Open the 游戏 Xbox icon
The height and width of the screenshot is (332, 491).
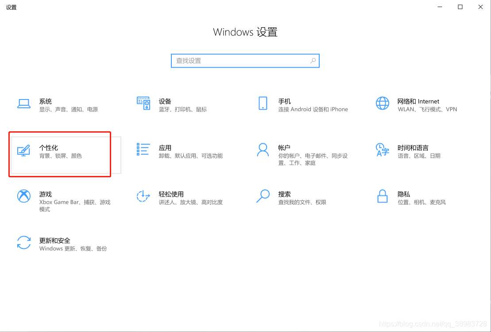pyautogui.click(x=24, y=196)
